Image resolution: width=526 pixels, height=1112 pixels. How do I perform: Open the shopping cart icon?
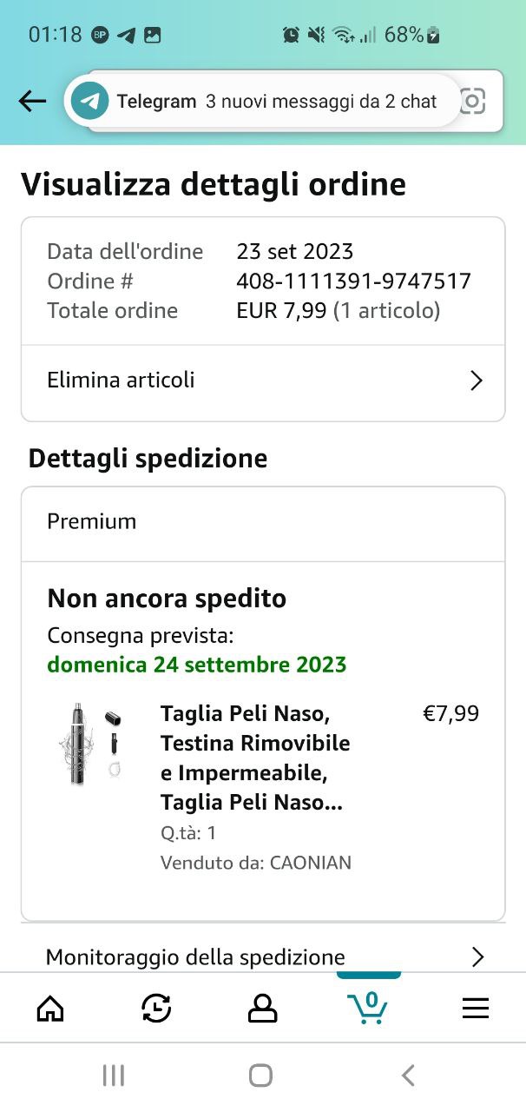[368, 1008]
